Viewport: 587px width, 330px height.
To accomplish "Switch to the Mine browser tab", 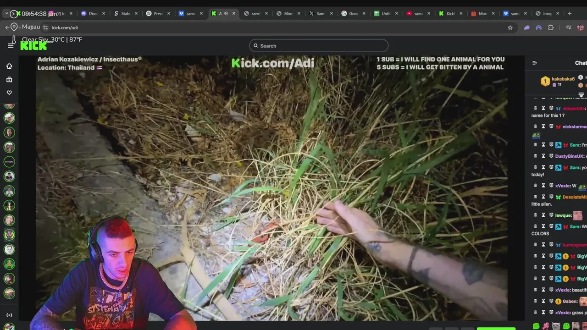I will (x=288, y=14).
